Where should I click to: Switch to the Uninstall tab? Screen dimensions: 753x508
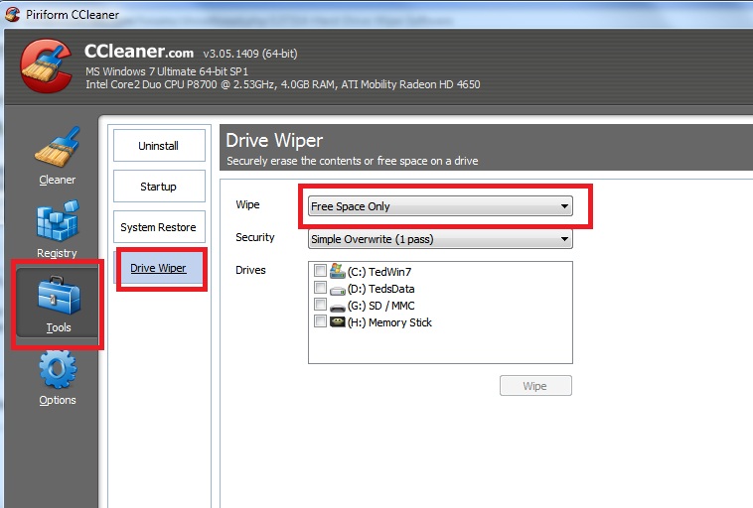(x=159, y=146)
